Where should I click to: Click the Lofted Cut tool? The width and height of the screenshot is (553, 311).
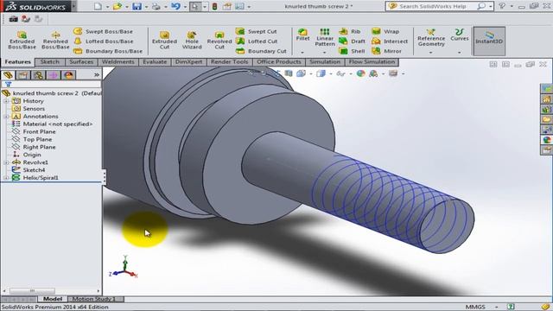[x=257, y=41]
